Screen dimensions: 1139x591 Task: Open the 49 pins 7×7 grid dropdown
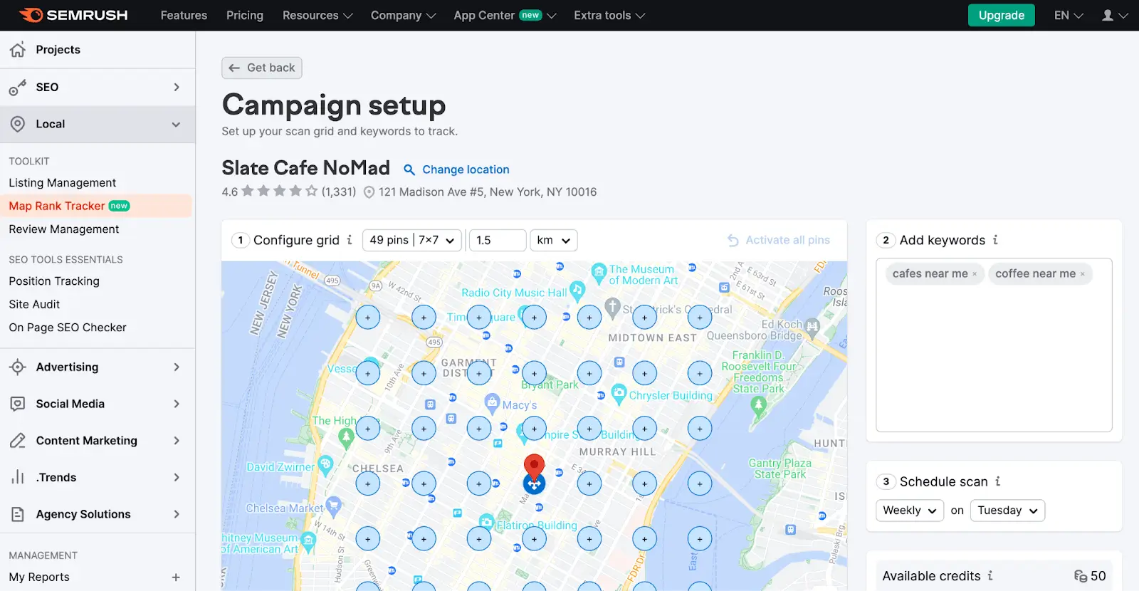pos(412,240)
